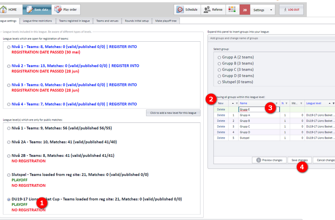This screenshot has width=335, height=220.
Task: Click the filter icon in the Name column
Action: click(x=276, y=103)
